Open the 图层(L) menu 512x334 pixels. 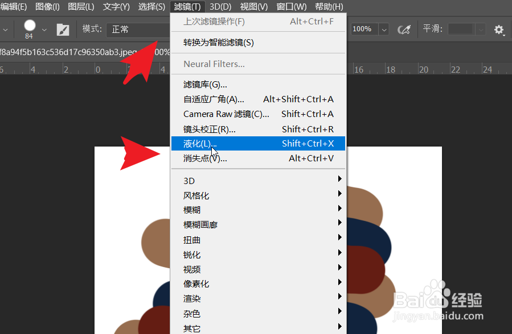pyautogui.click(x=81, y=6)
